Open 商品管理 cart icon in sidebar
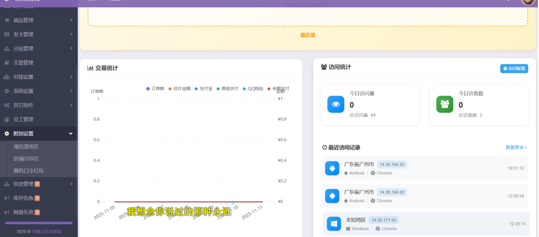 coord(6,21)
